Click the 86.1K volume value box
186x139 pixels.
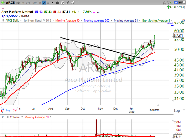178,137
